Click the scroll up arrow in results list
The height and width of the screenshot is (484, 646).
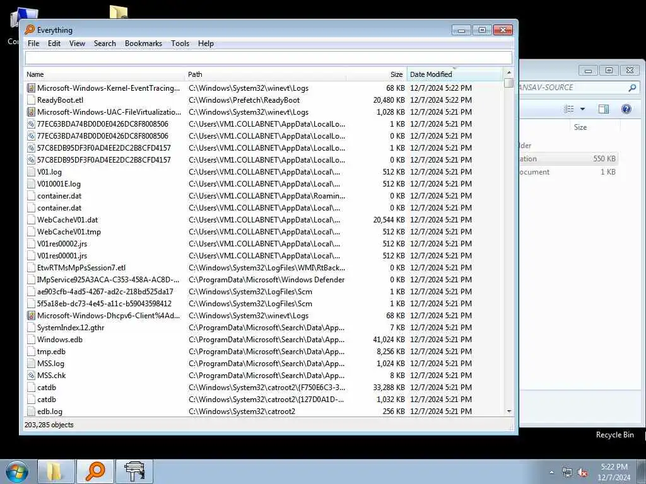pos(509,72)
